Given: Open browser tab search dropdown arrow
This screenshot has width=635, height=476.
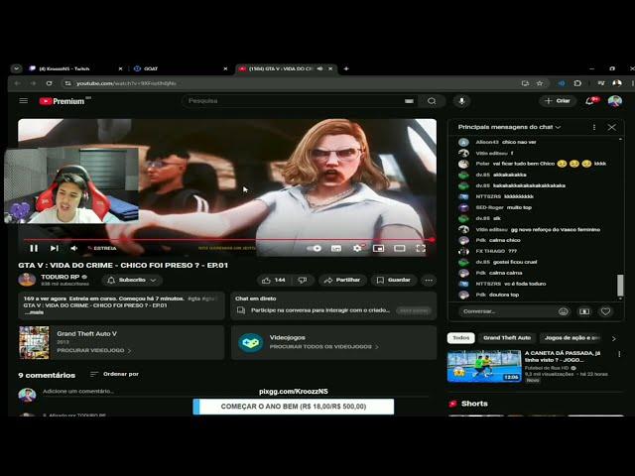Looking at the screenshot, I should tap(16, 68).
